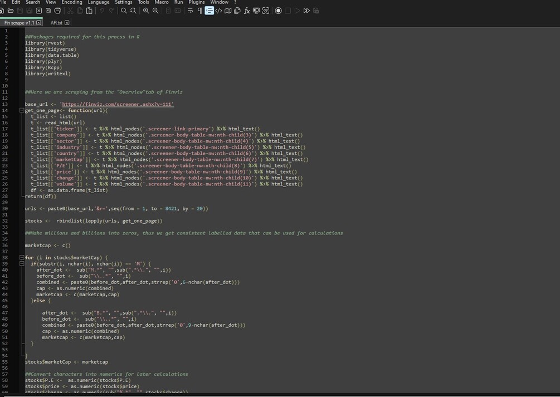Click the Save file toolbar icon
560x397 pixels.
click(x=20, y=11)
